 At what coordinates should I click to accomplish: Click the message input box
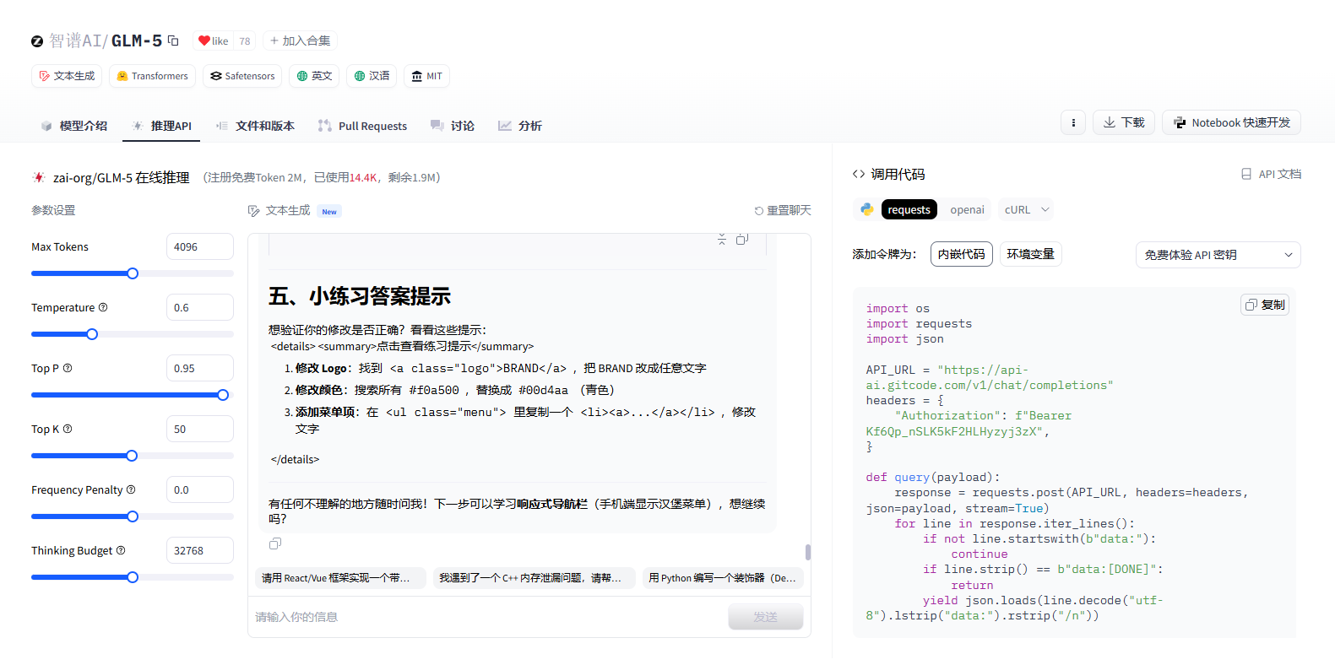pos(488,617)
